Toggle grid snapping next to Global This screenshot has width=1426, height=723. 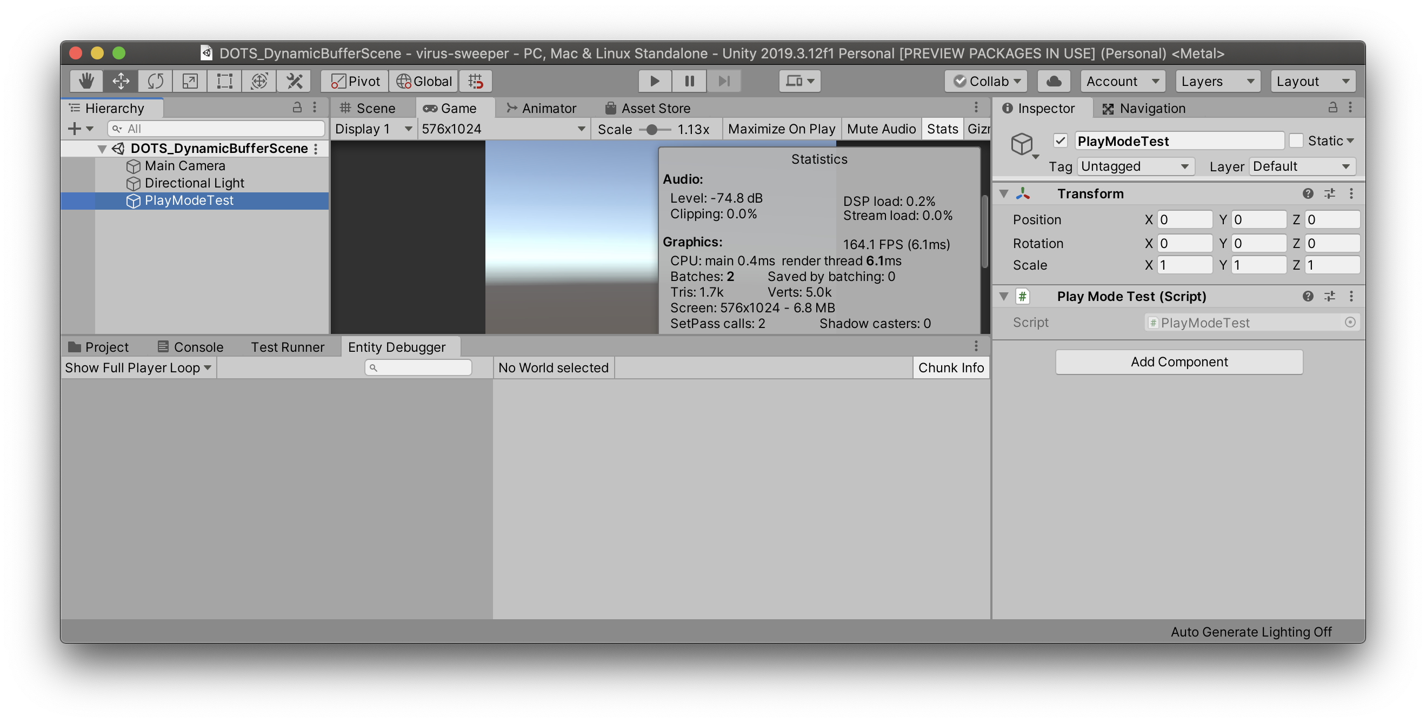(x=475, y=81)
